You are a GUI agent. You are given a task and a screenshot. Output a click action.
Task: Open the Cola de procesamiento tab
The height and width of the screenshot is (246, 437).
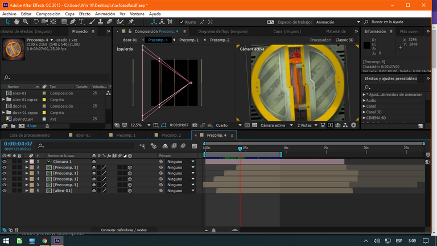coord(30,136)
